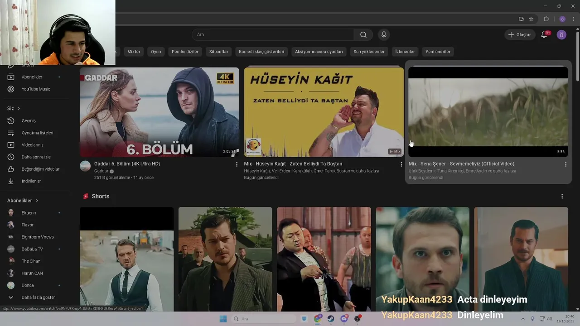Open Short with man in vest on road
Screen dimensions: 580x326
tap(126, 259)
